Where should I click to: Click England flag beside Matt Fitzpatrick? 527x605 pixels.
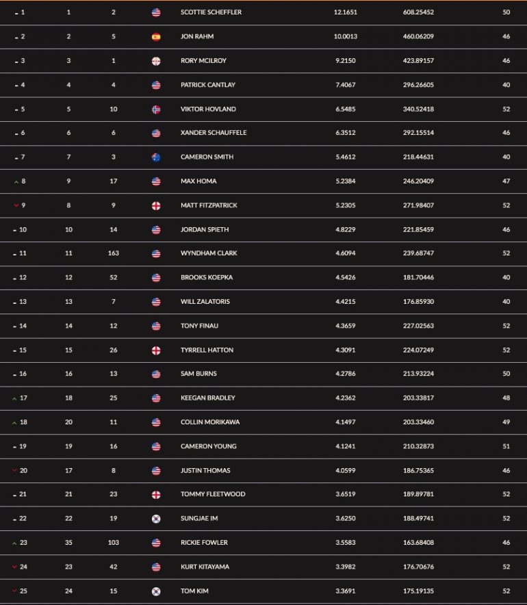click(156, 205)
